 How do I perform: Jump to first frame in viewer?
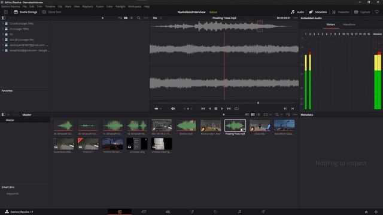coord(203,109)
